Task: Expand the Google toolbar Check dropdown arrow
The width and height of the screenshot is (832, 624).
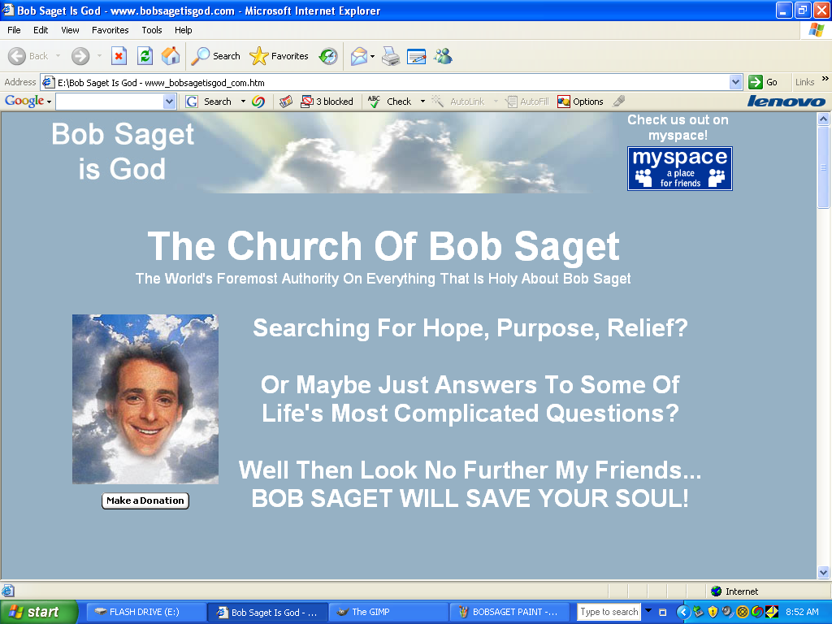Action: [x=422, y=102]
